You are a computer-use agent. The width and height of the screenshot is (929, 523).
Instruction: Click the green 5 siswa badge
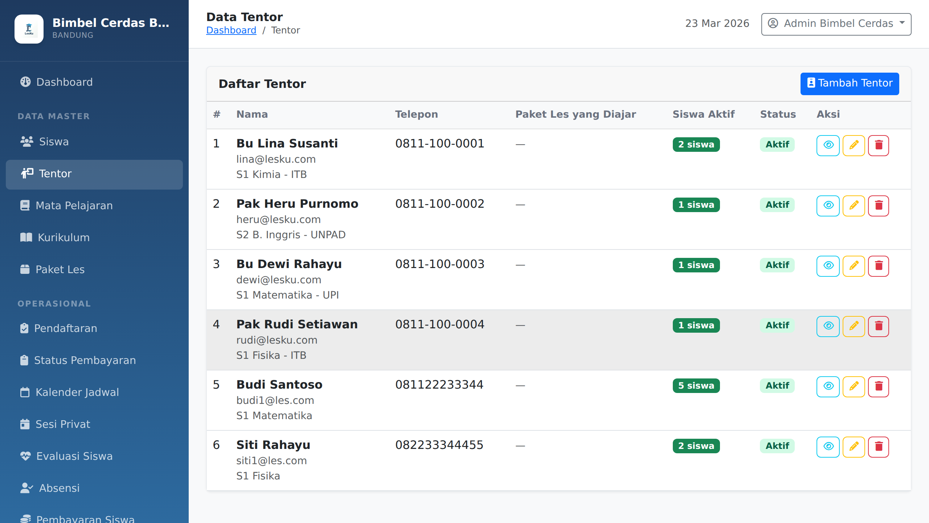pyautogui.click(x=696, y=386)
